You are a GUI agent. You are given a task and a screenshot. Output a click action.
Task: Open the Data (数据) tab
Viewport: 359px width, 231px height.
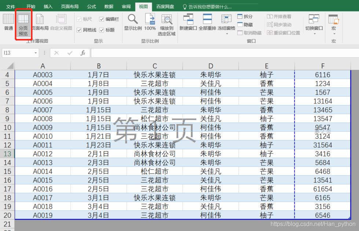pyautogui.click(x=109, y=7)
